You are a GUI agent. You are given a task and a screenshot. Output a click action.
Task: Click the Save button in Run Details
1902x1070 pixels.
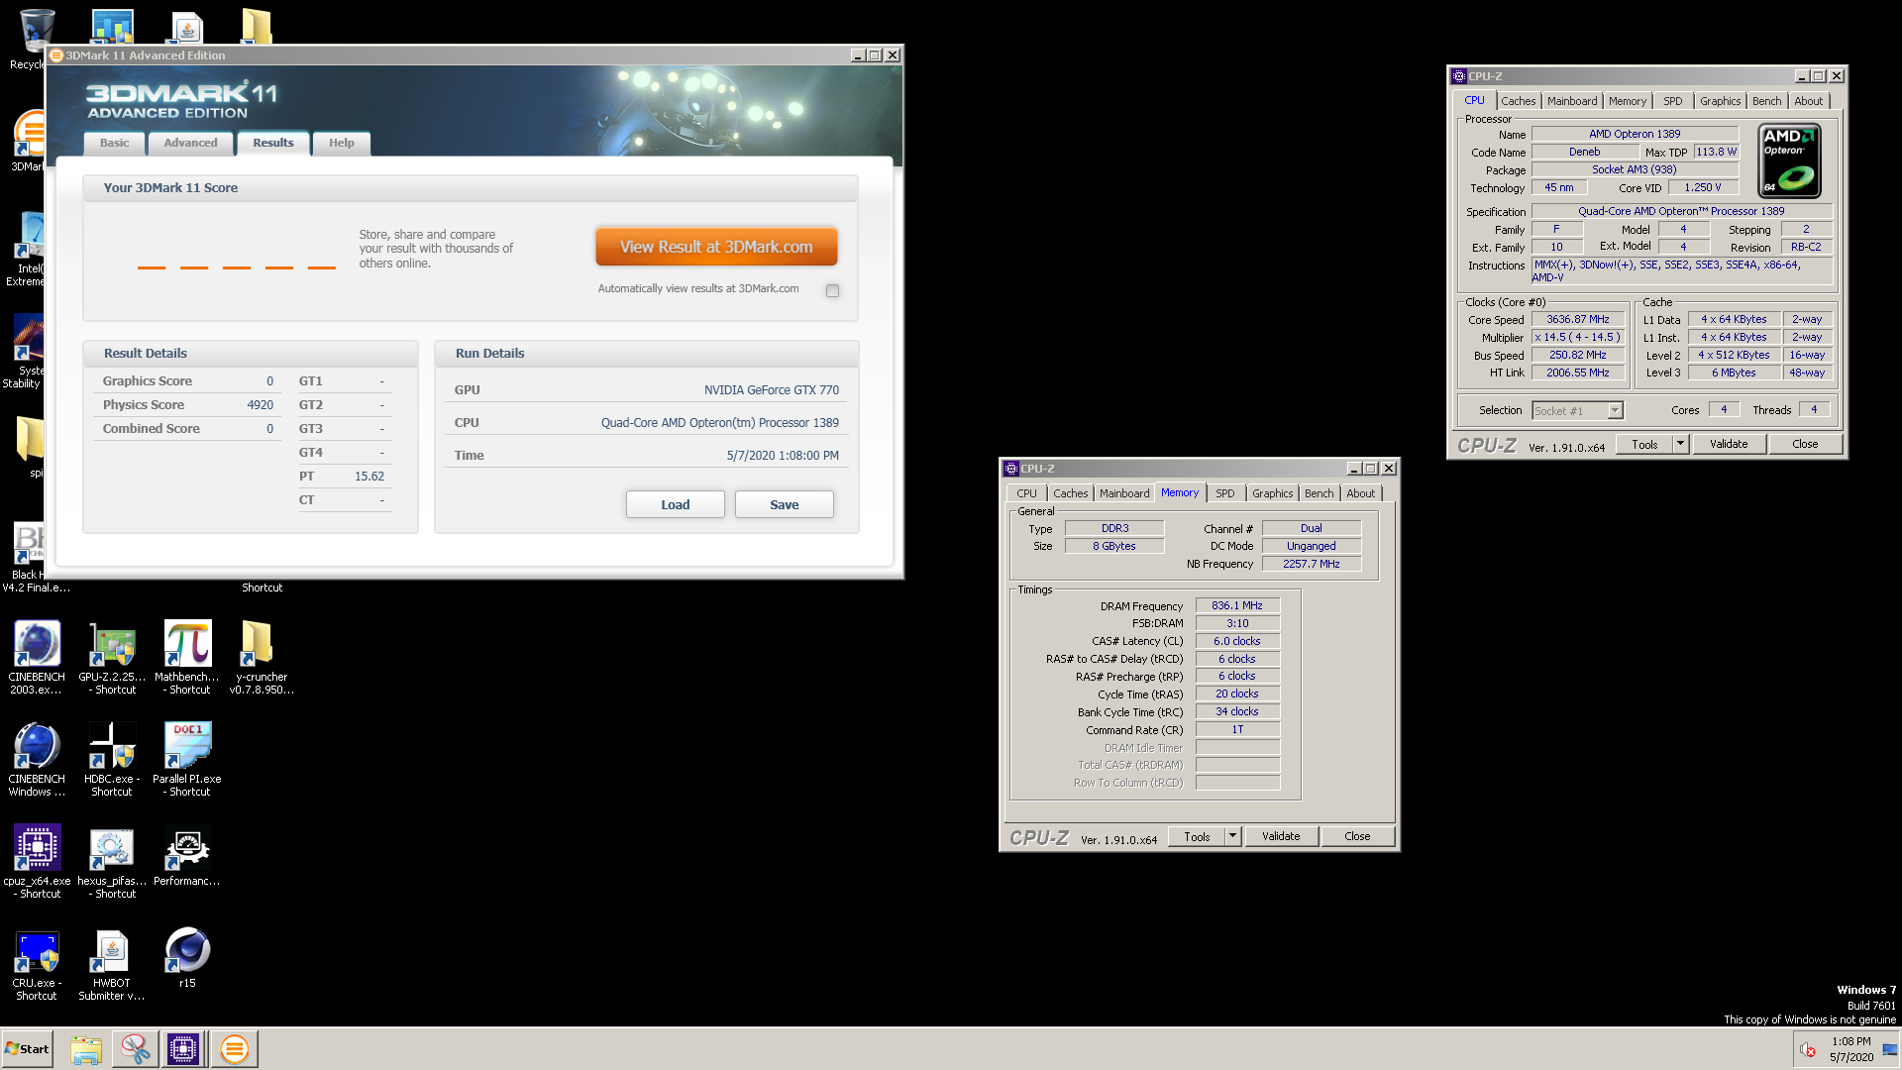tap(785, 504)
